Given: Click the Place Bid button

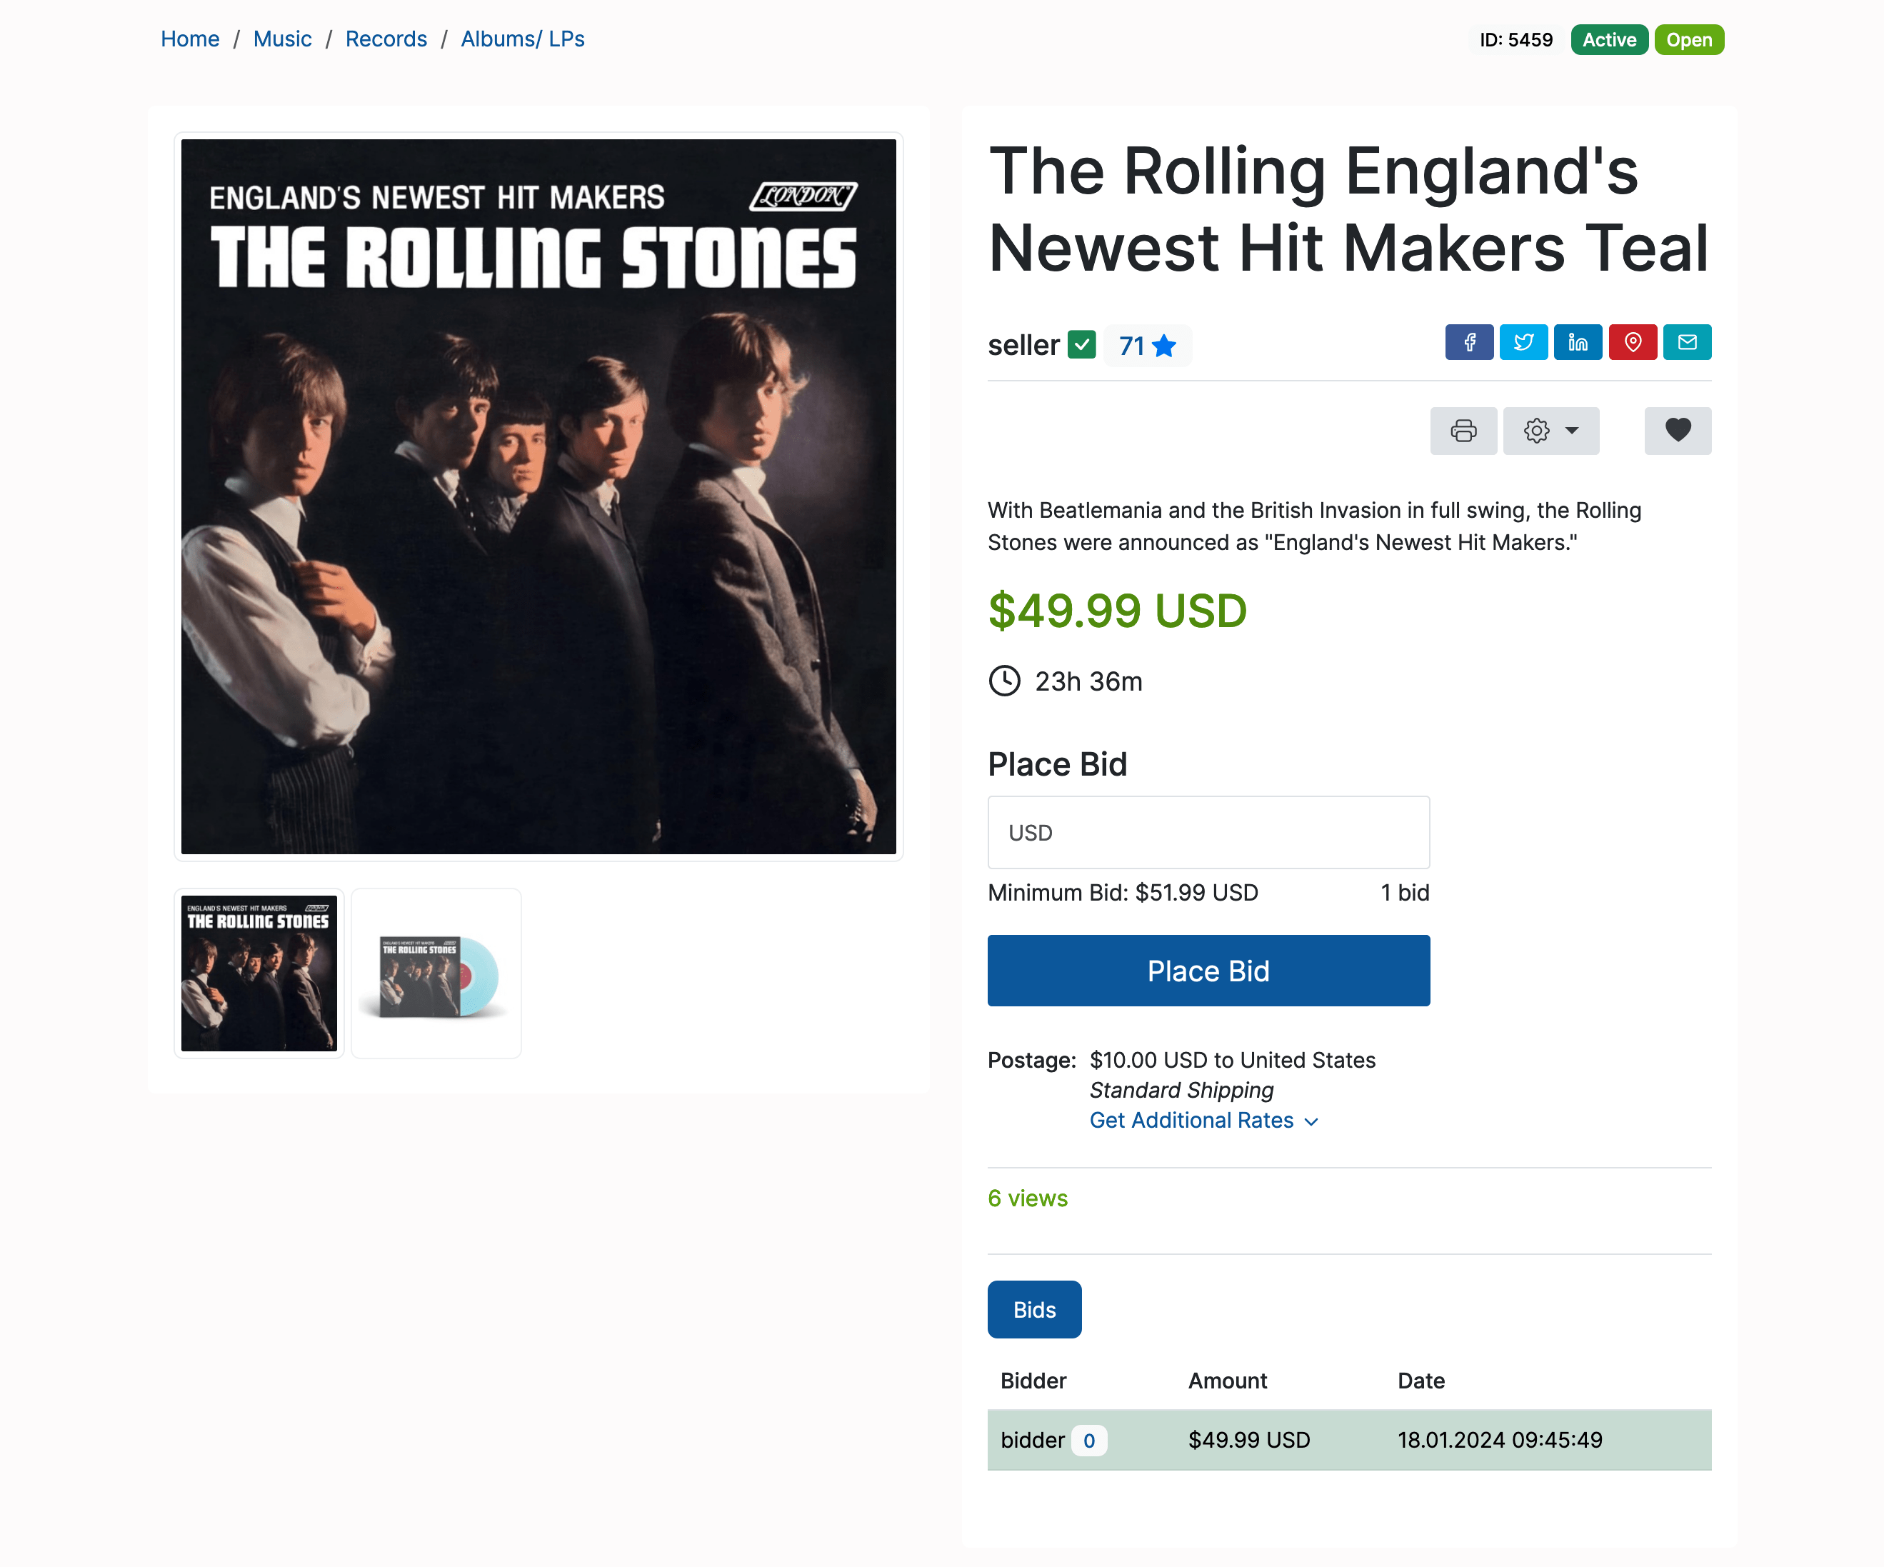Looking at the screenshot, I should coord(1208,971).
